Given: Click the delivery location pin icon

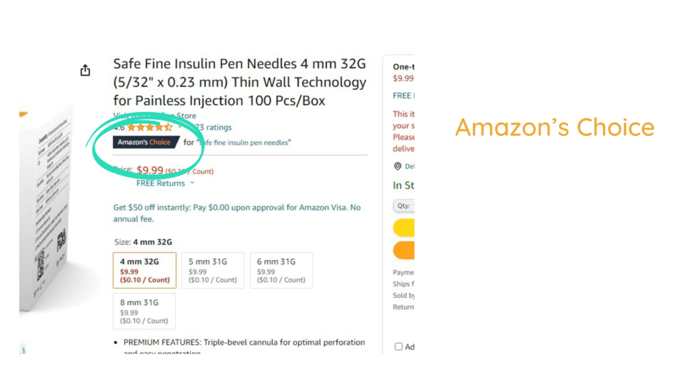Looking at the screenshot, I should coord(397,166).
